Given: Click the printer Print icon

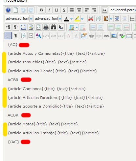Looking at the screenshot, I should click(46, 27).
